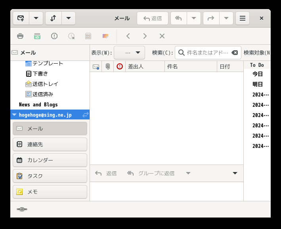Click the print icon in toolbar
The width and height of the screenshot is (281, 229).
coord(20,36)
